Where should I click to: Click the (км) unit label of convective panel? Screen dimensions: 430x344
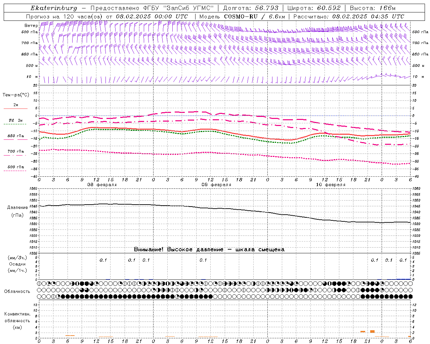tap(17, 327)
